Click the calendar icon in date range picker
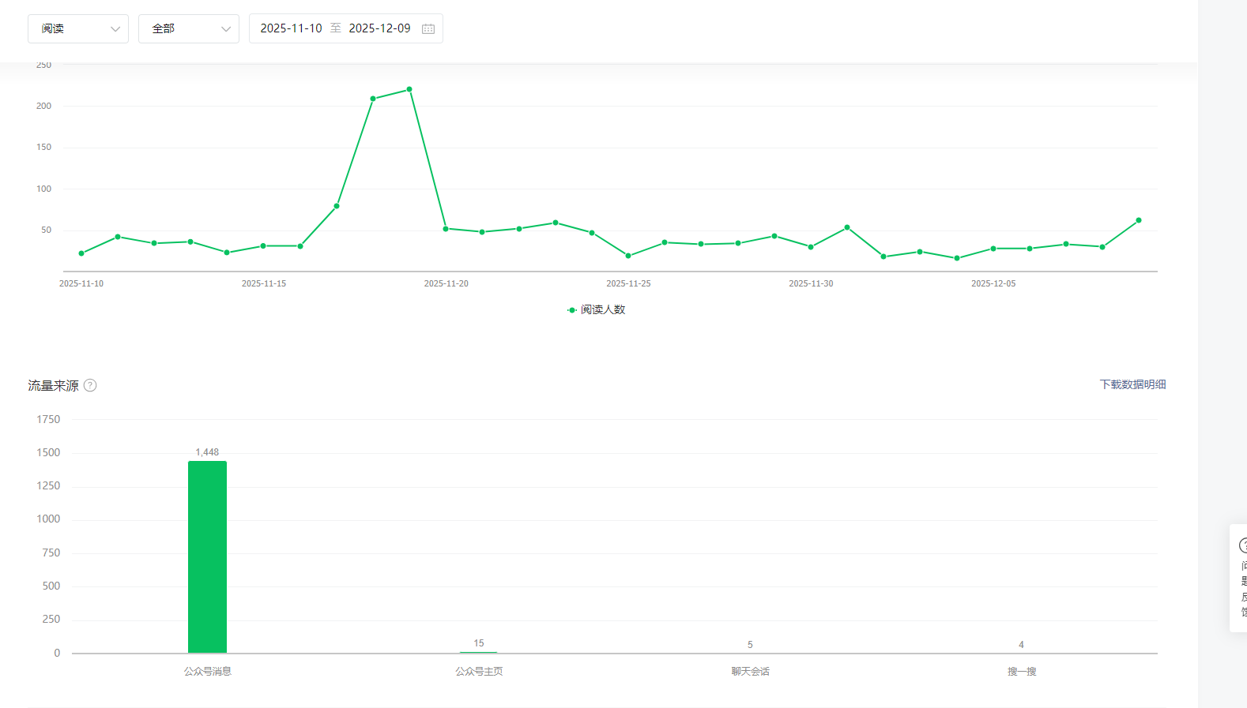This screenshot has height=708, width=1247. coord(428,29)
